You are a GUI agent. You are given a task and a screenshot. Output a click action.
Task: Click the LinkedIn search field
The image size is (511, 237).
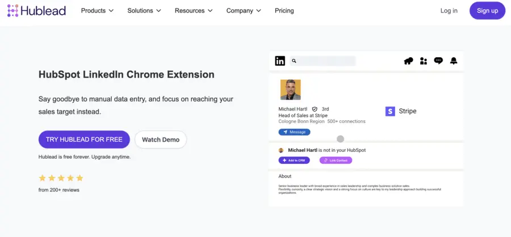point(322,61)
